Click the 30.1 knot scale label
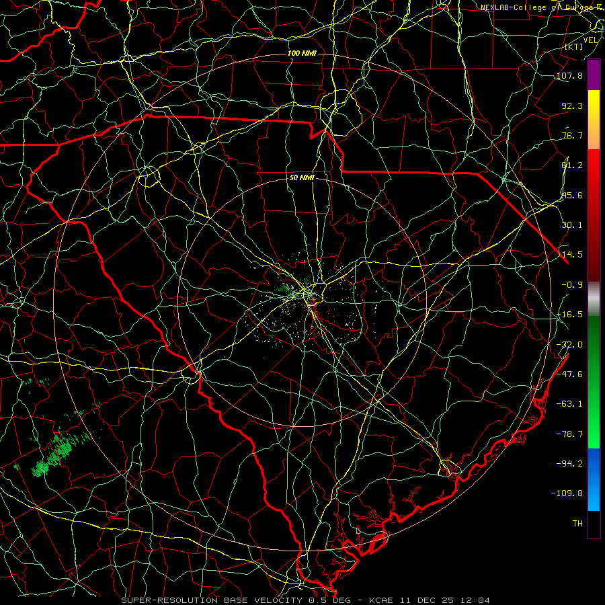The image size is (605, 605). pyautogui.click(x=572, y=225)
